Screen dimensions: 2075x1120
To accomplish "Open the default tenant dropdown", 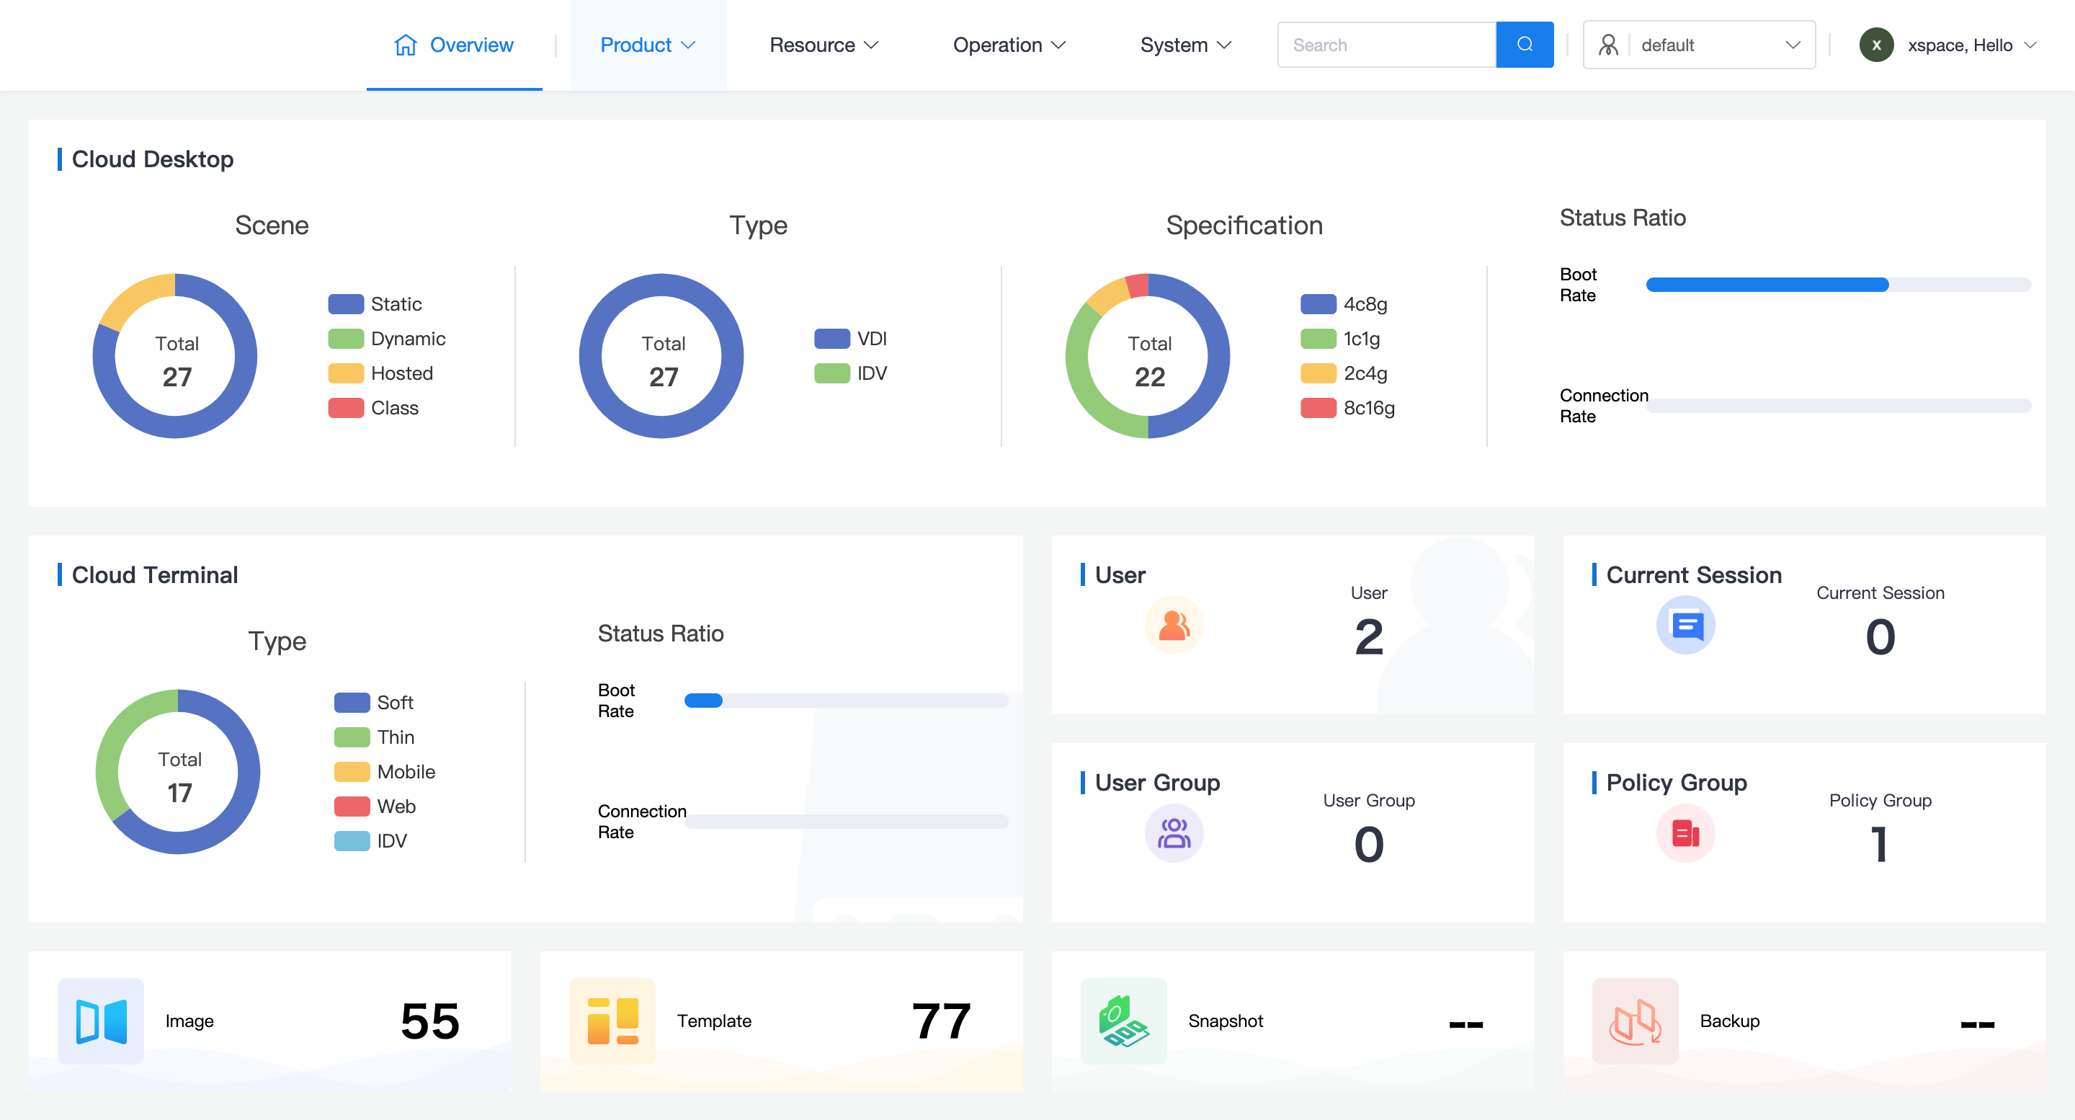I will tap(1698, 45).
